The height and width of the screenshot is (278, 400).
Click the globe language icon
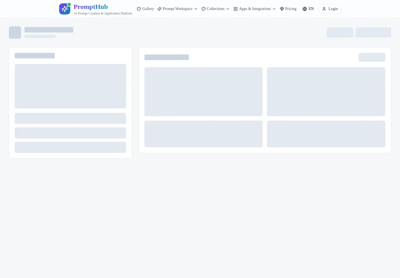click(305, 9)
